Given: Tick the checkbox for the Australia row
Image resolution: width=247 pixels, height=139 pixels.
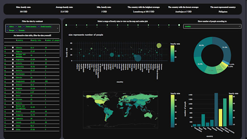Looking at the screenshot, I should click(13, 67).
